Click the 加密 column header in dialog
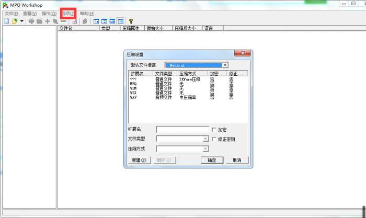The image size is (366, 218). [x=218, y=74]
